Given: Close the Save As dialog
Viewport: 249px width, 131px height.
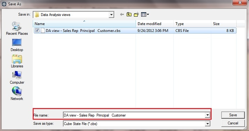Looking at the screenshot, I should click(x=240, y=3).
